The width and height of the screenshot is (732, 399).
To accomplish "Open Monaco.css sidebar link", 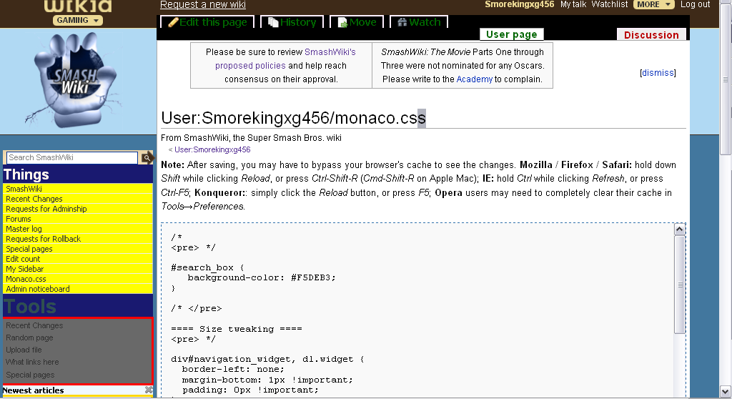I will tap(26, 279).
